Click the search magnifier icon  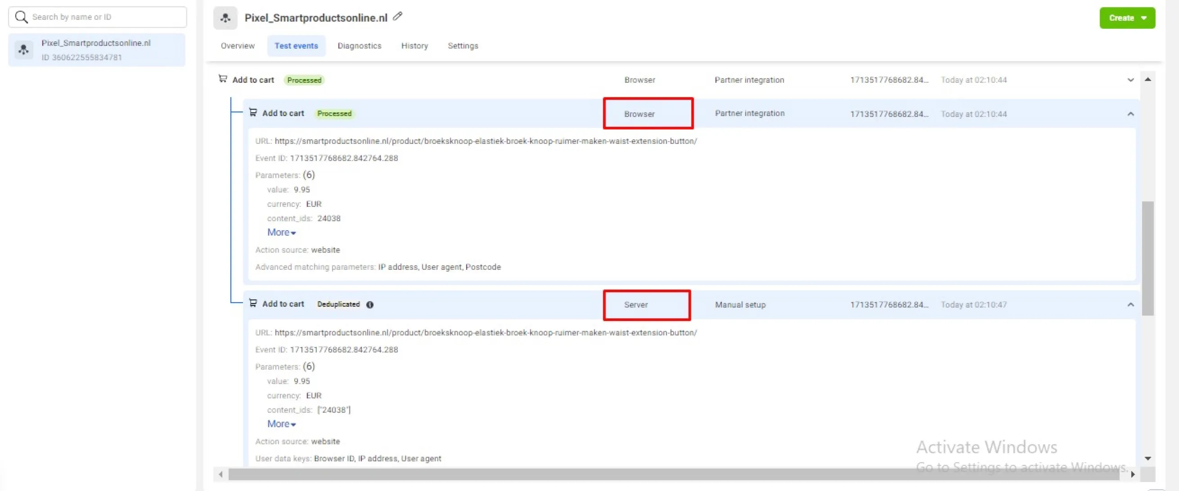[21, 17]
